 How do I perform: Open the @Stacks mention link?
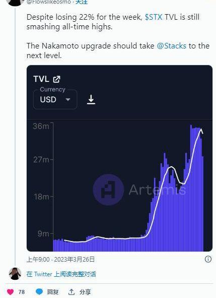pyautogui.click(x=172, y=46)
